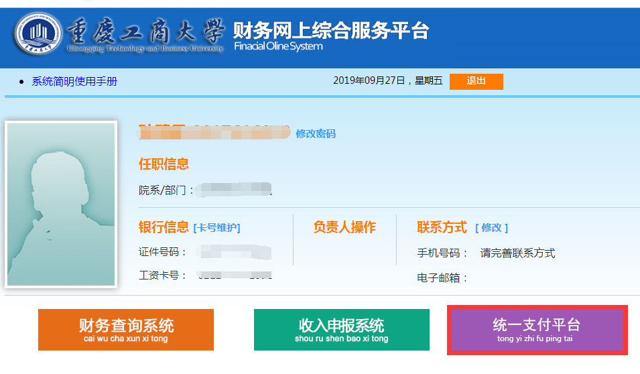Open the 收入申报系统 green tile

click(341, 329)
